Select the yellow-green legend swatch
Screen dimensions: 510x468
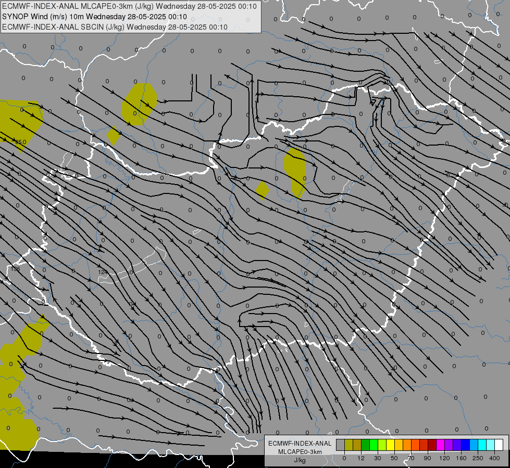[382, 445]
